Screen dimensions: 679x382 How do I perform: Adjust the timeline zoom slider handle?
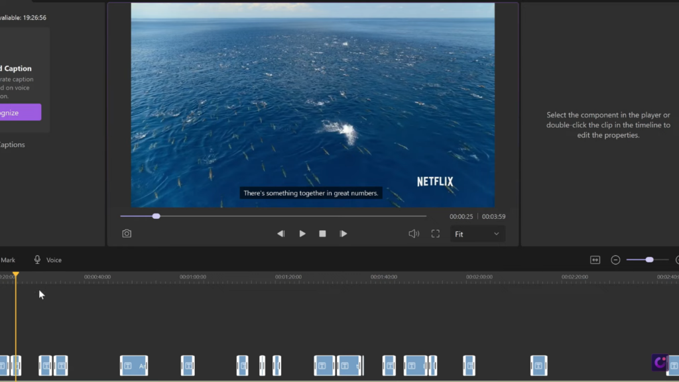click(x=650, y=260)
